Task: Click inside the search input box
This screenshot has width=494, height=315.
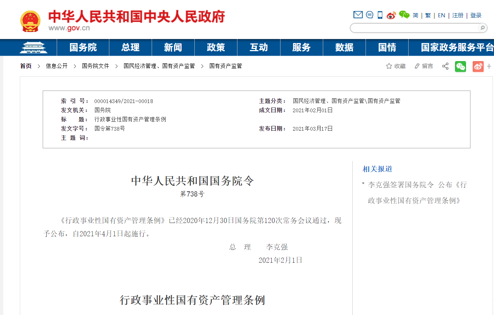Action: [x=412, y=28]
